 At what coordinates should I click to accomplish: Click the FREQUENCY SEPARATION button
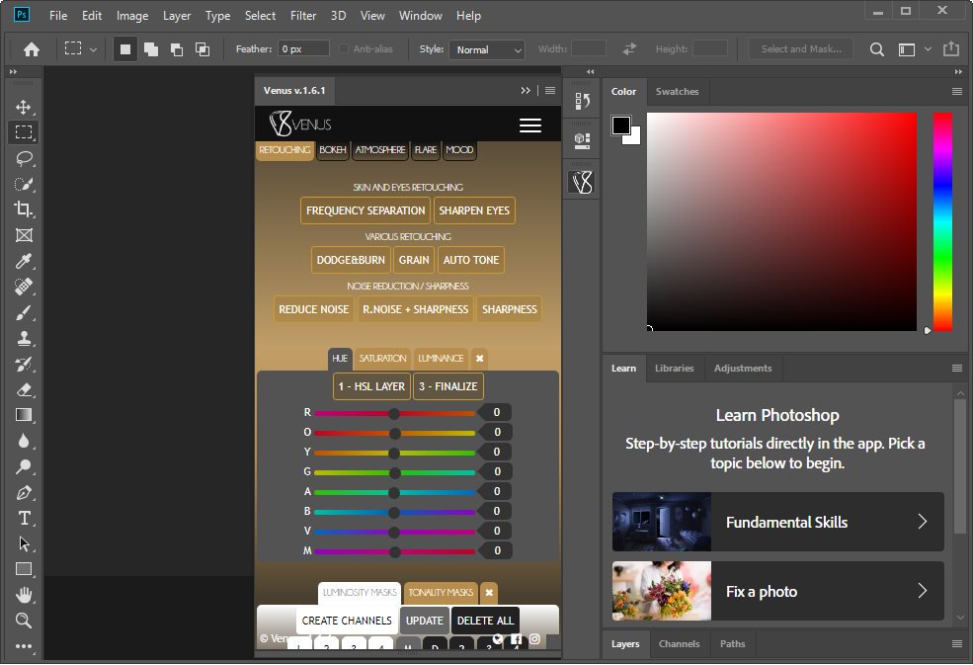coord(365,210)
